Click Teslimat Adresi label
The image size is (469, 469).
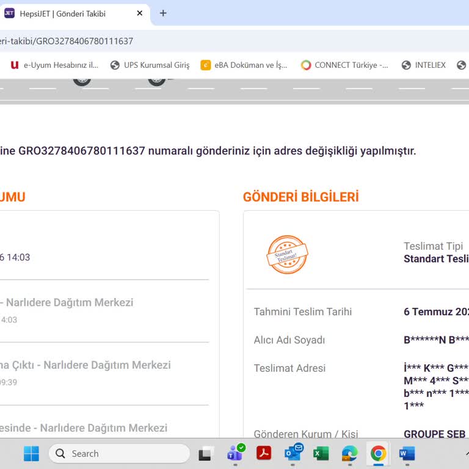[289, 368]
